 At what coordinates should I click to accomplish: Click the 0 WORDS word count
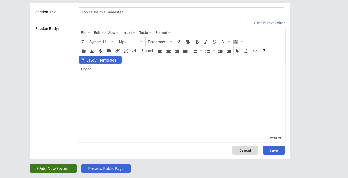tap(274, 138)
